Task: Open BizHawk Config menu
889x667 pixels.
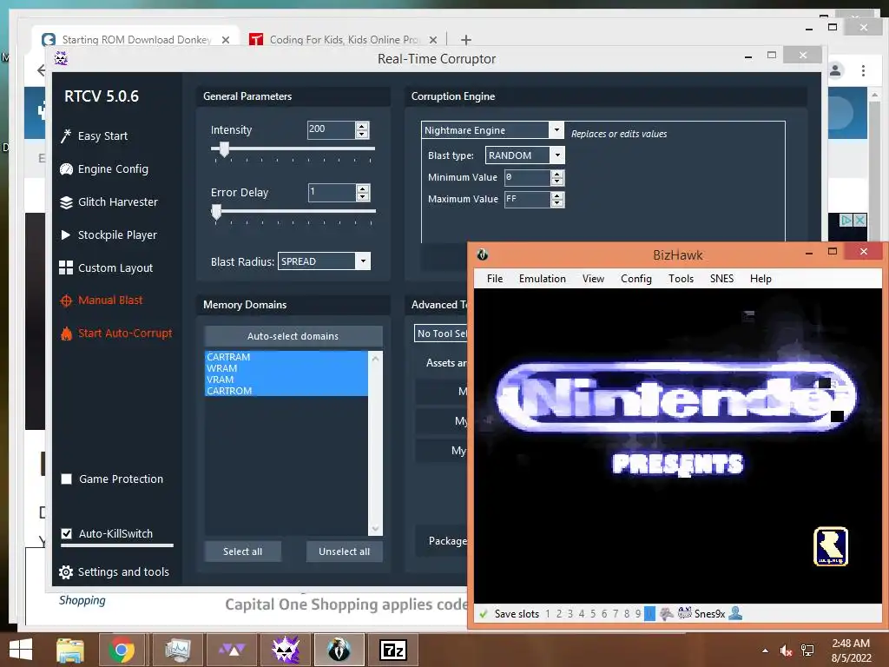Action: (x=636, y=279)
